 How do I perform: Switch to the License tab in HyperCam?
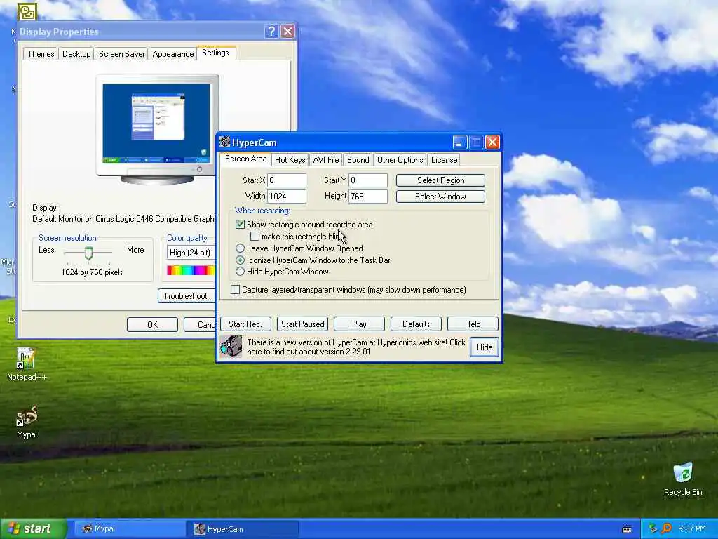coord(444,159)
